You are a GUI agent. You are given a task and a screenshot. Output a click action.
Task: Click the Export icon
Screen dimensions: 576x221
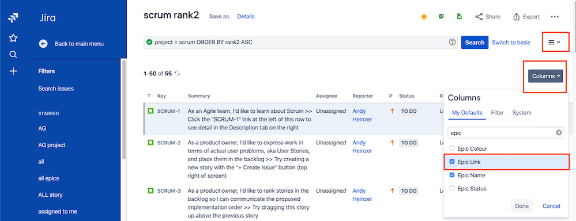tap(516, 17)
